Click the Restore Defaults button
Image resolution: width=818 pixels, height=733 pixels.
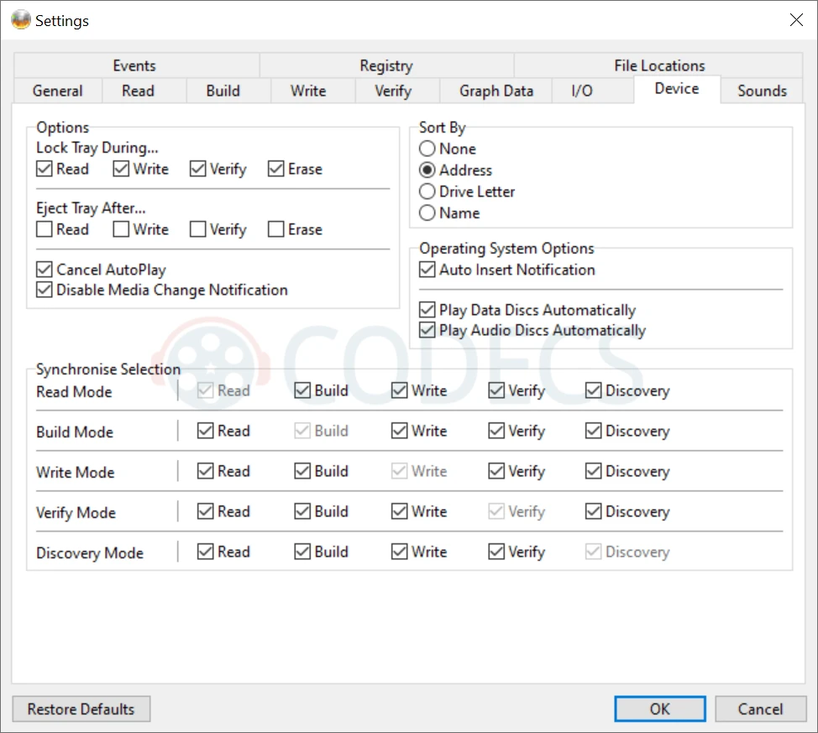coord(81,709)
